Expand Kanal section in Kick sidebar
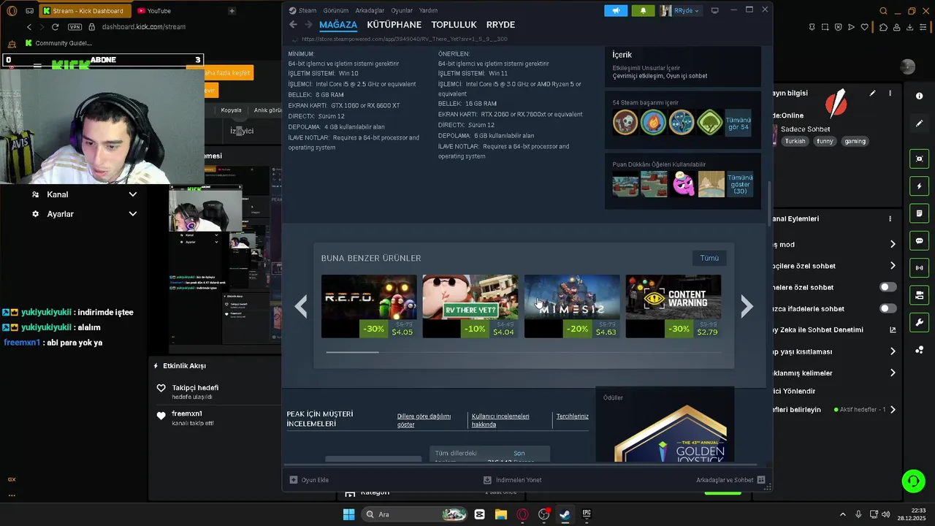The width and height of the screenshot is (935, 526). click(85, 194)
